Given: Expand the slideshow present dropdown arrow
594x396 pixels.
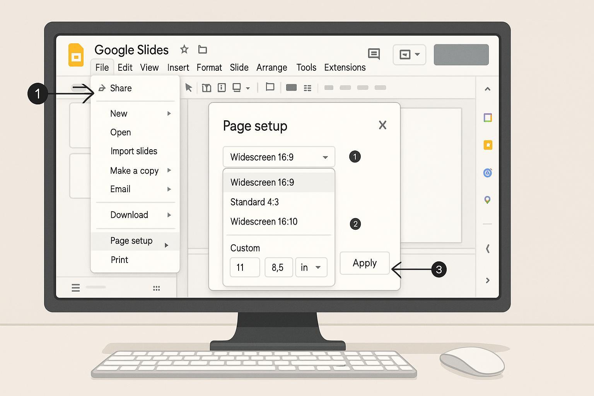Looking at the screenshot, I should click(417, 55).
